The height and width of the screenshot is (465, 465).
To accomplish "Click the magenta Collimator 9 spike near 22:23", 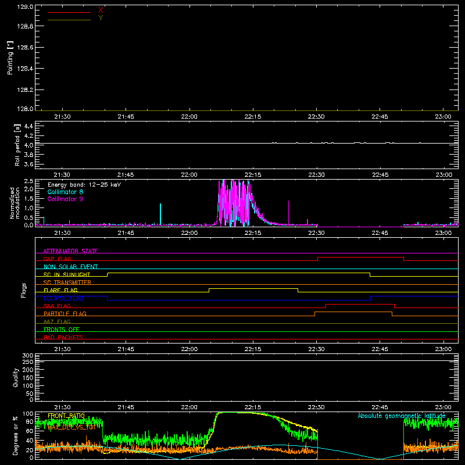I will coord(288,212).
